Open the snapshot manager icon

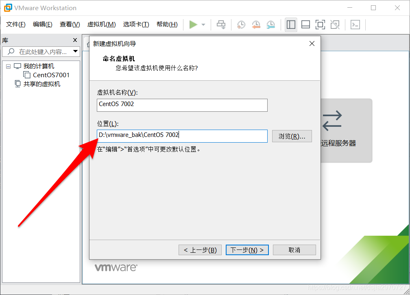pos(270,24)
